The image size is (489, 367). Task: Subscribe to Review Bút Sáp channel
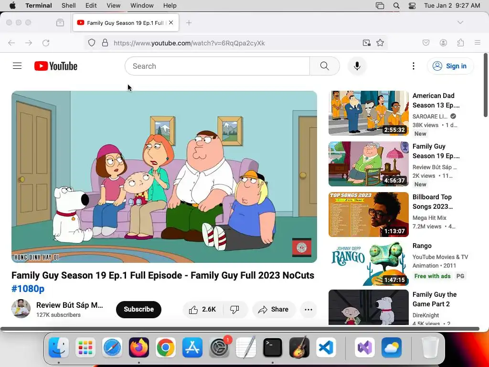139,310
